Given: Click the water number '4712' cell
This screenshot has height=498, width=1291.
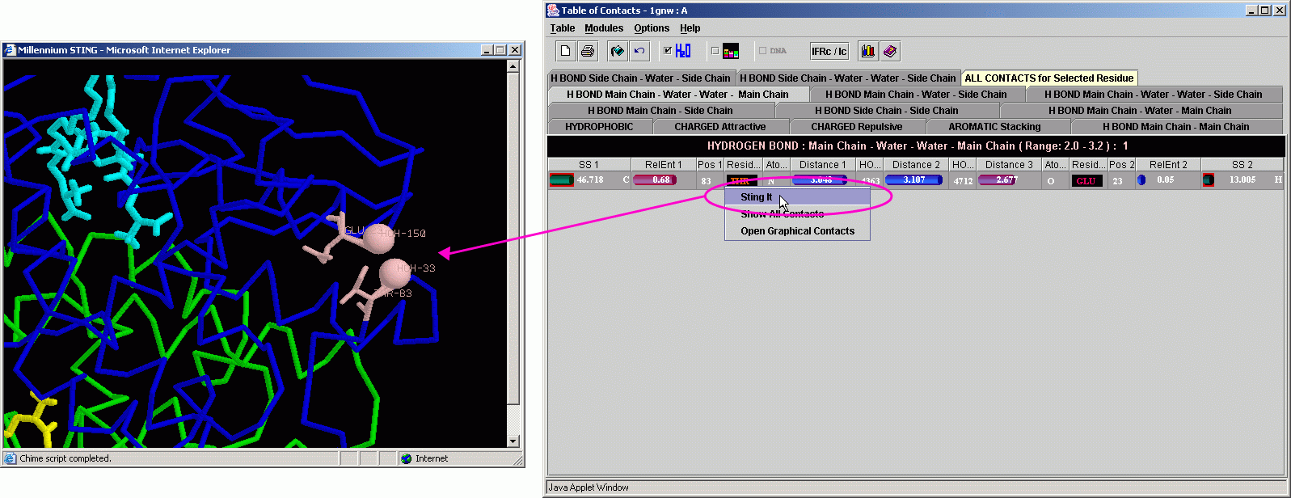Looking at the screenshot, I should coord(963,181).
